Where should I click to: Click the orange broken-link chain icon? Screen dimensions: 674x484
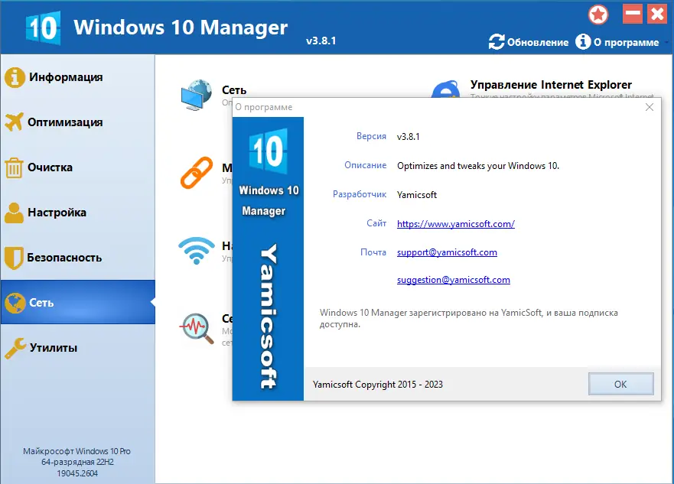[197, 172]
